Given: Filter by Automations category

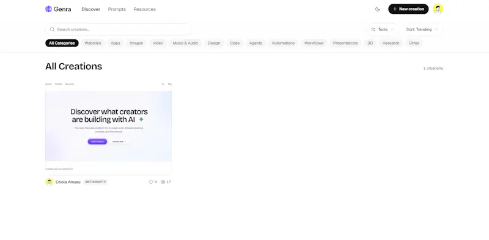Looking at the screenshot, I should pos(283,43).
